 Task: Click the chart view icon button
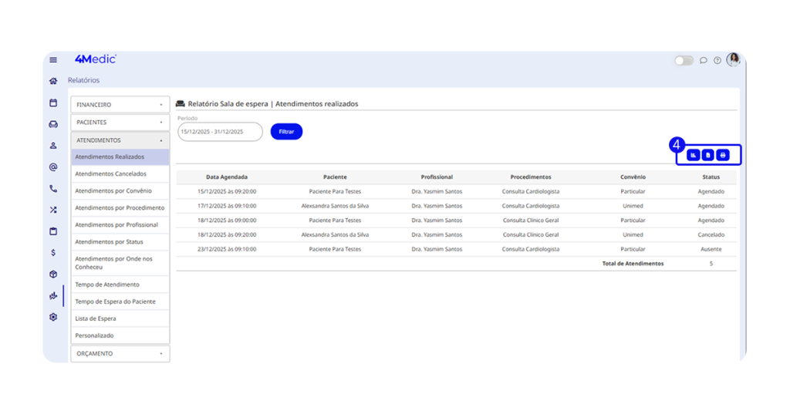point(694,155)
